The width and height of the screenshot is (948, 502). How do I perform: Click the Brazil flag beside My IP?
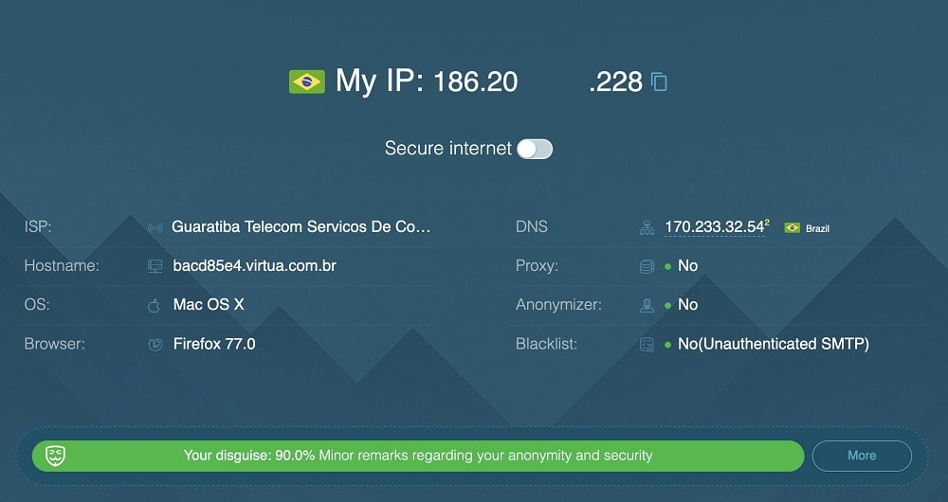click(x=307, y=81)
